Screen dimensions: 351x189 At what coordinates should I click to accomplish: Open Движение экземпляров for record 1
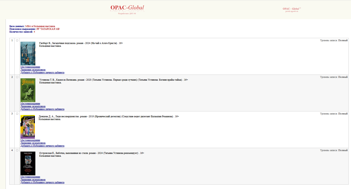click(x=33, y=70)
